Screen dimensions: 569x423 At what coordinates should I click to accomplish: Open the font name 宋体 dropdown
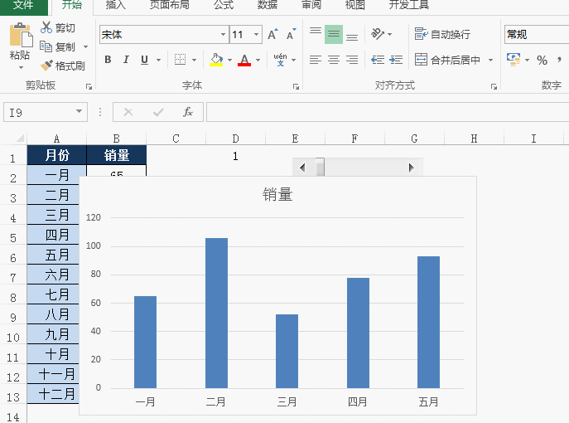tap(223, 35)
